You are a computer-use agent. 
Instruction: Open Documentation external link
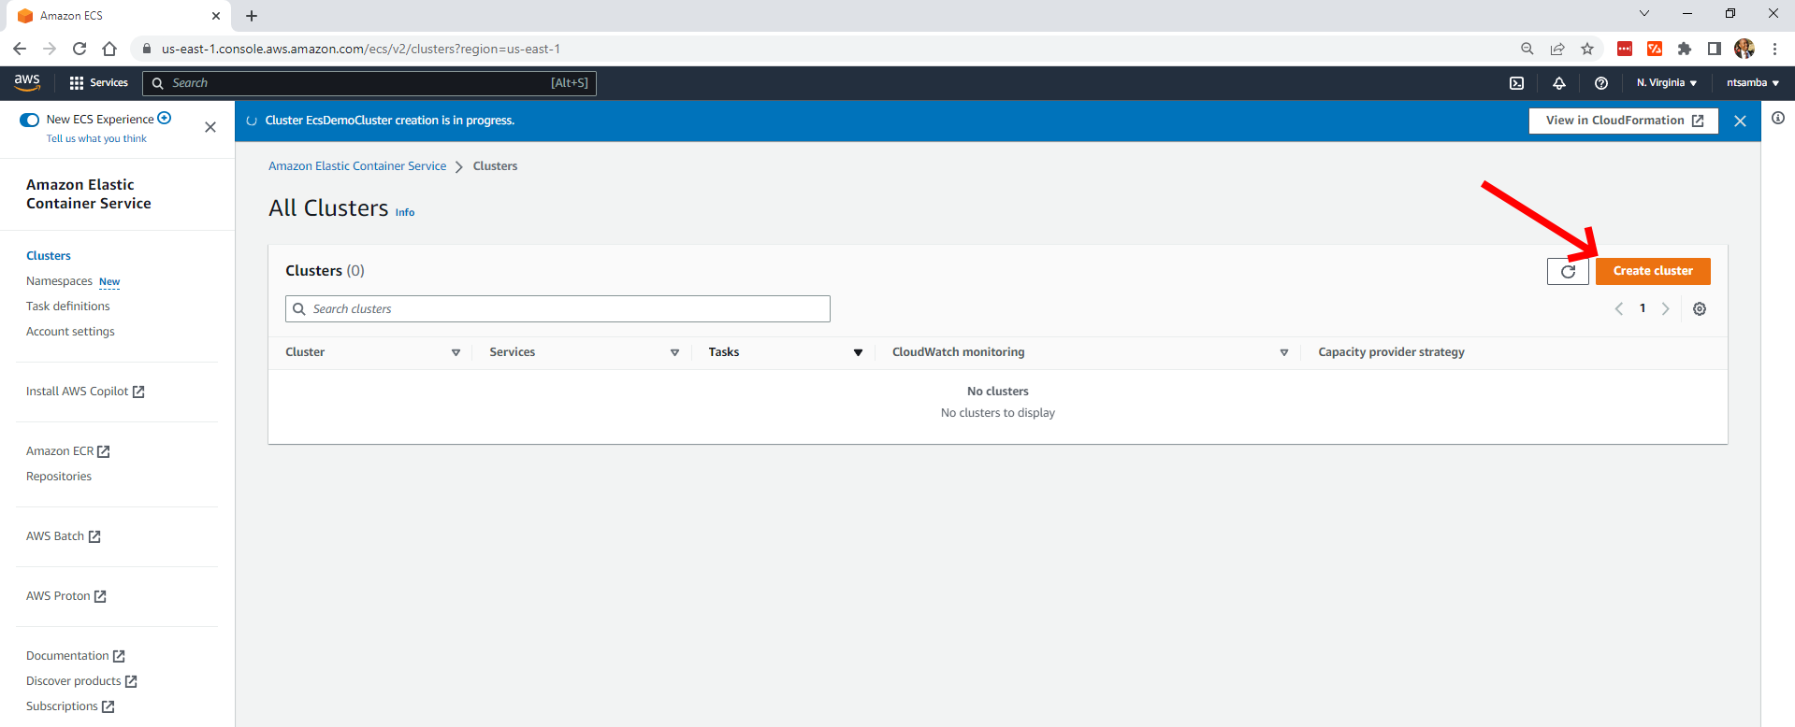(x=76, y=656)
